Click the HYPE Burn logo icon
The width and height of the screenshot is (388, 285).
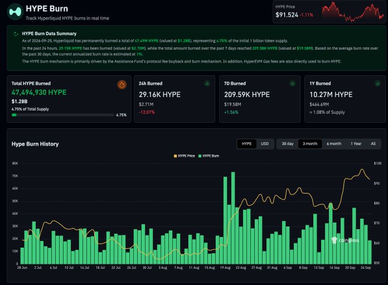pyautogui.click(x=15, y=11)
